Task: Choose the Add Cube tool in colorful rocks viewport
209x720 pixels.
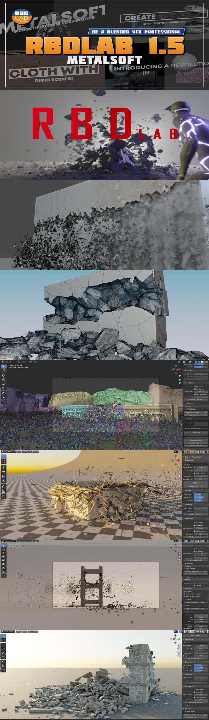Action: click(x=4, y=402)
